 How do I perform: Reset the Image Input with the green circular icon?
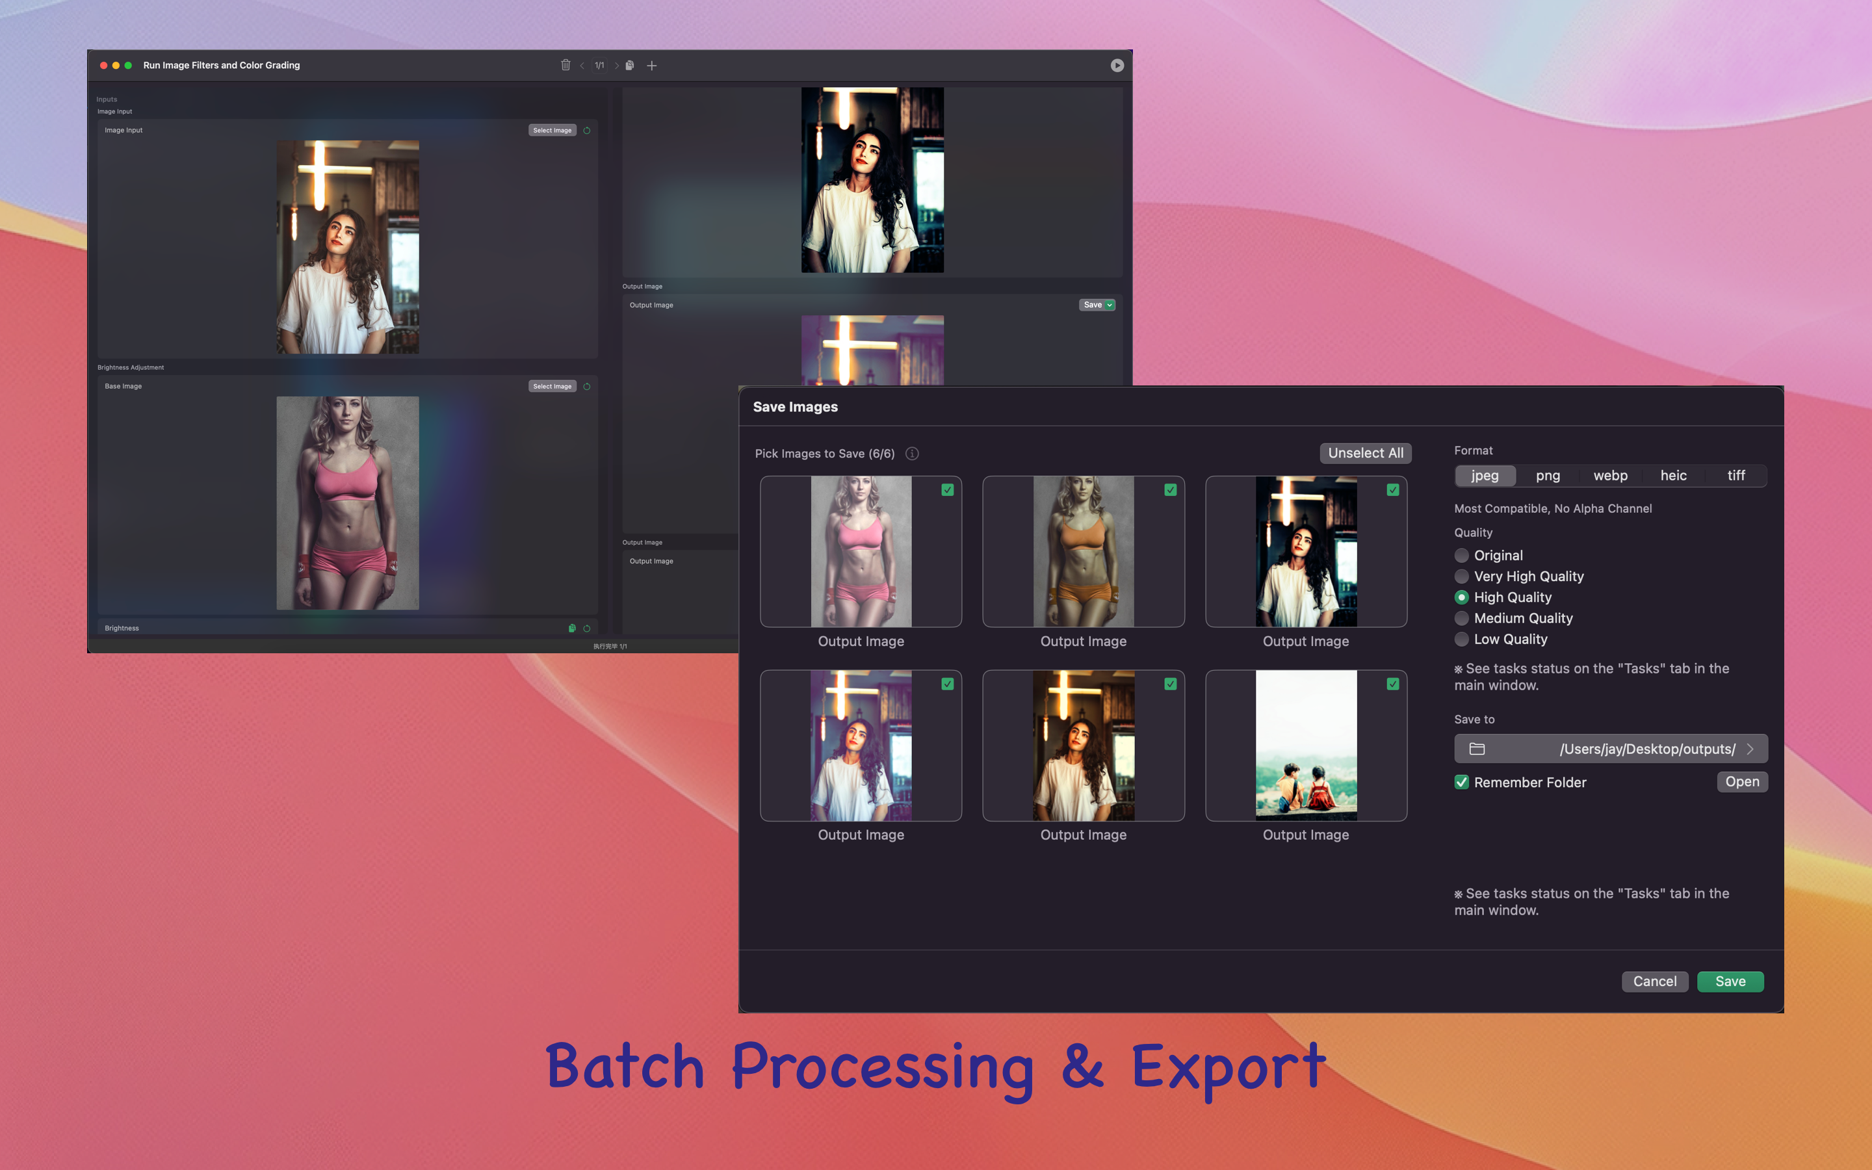[x=587, y=131]
